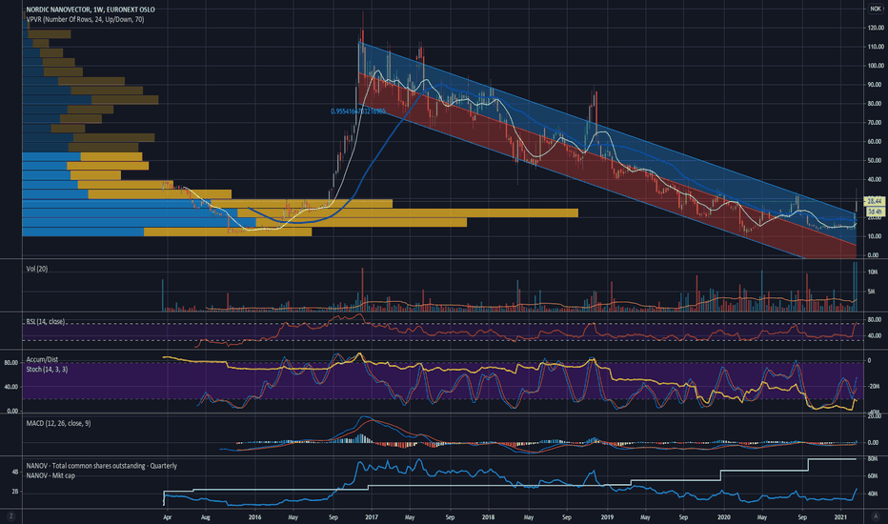Viewport: 888px width, 524px height.
Task: Click the 2020 label on time axis
Action: pyautogui.click(x=724, y=517)
